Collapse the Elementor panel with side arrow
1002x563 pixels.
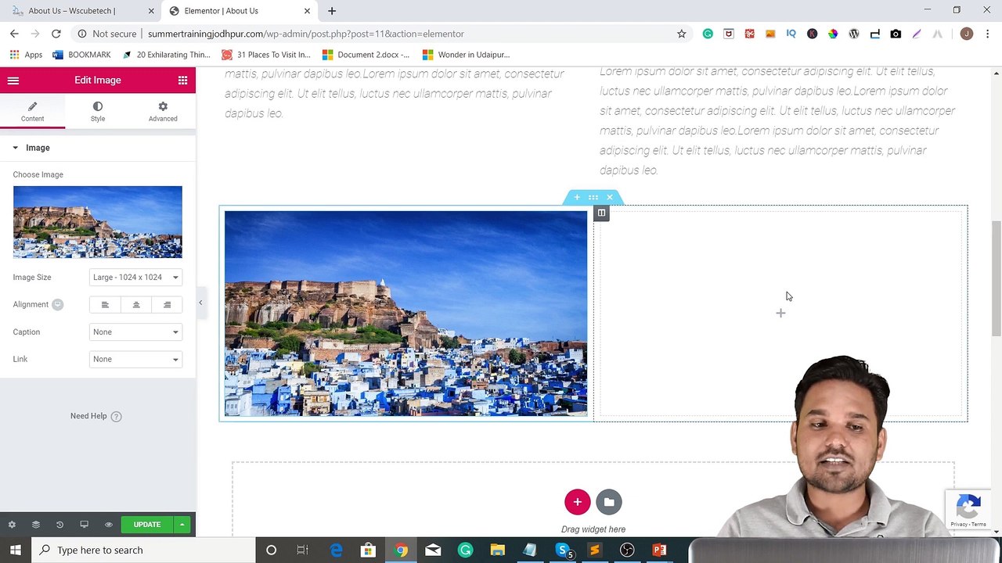[200, 303]
